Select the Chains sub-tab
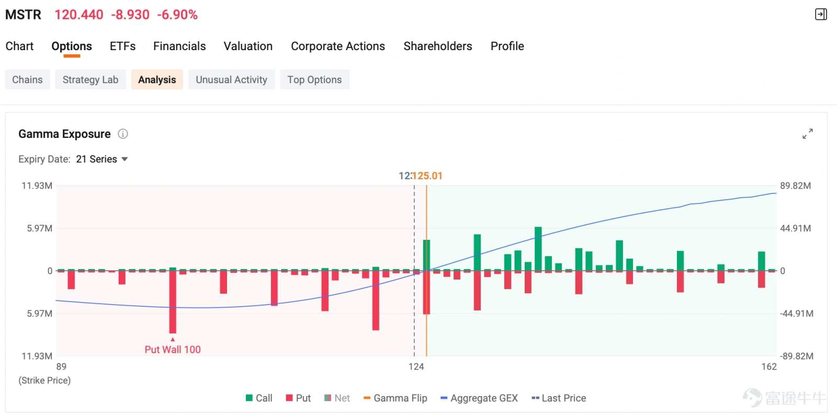Image resolution: width=837 pixels, height=417 pixels. pos(28,79)
